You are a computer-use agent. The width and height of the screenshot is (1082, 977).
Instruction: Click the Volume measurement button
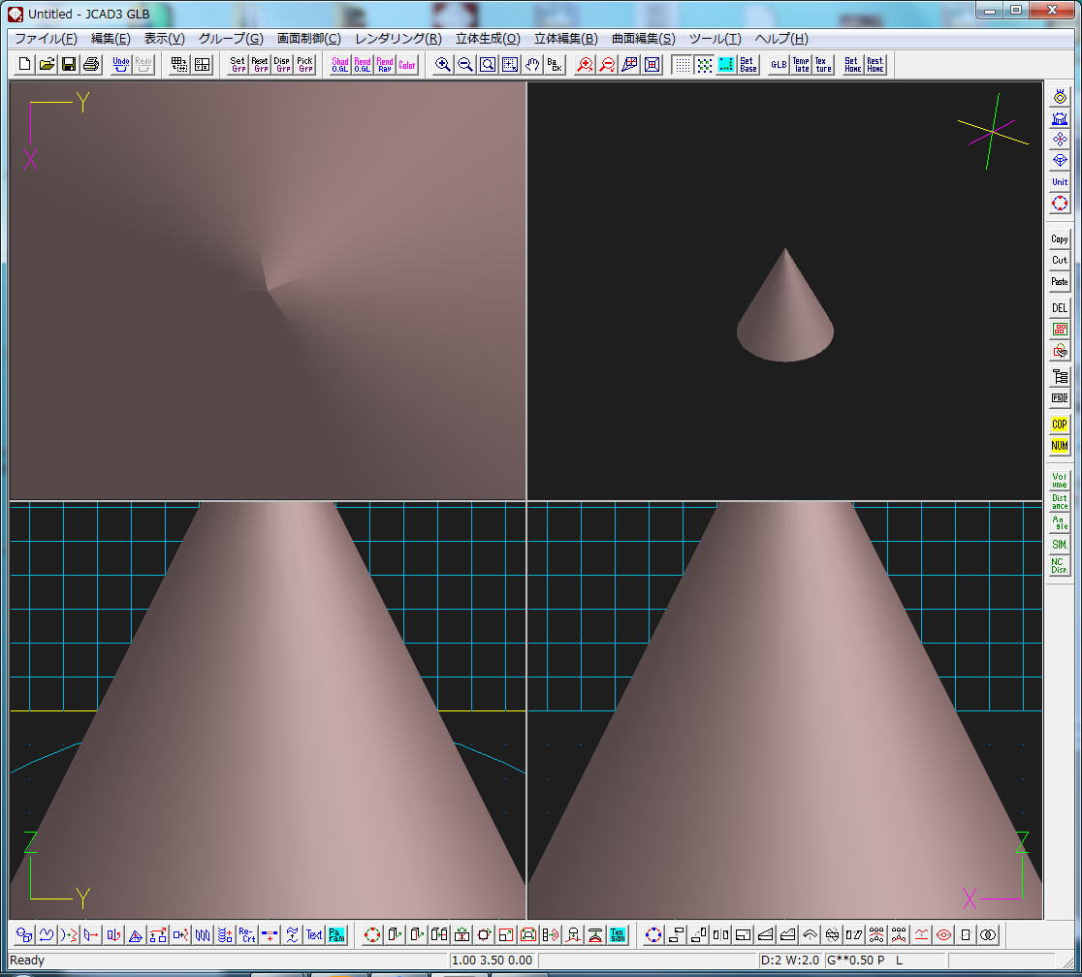point(1060,480)
